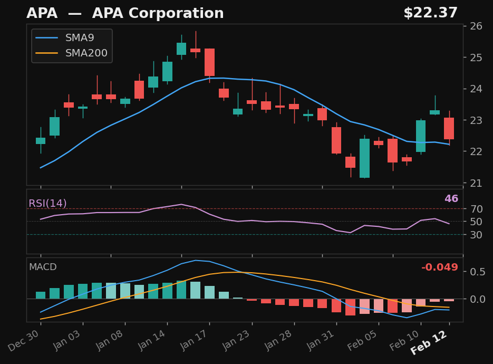Viewport: 493px width, 364px height.
Task: Click the Jan 14 date axis label
Action: point(151,341)
